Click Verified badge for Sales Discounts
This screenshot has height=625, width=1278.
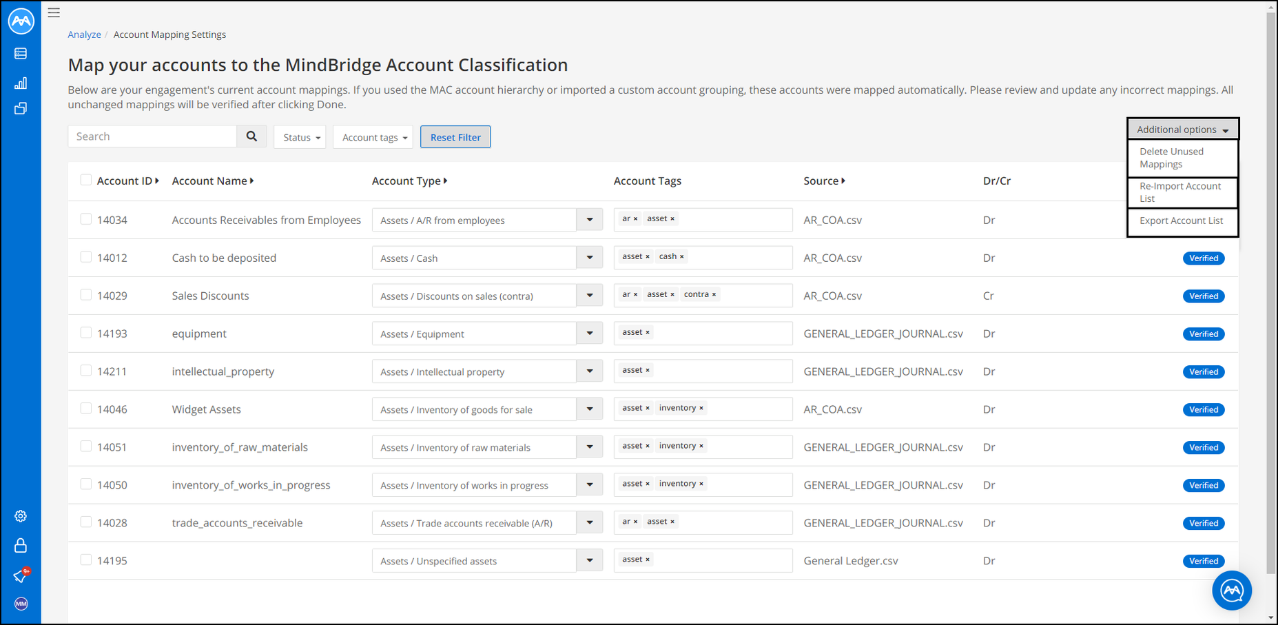1204,296
